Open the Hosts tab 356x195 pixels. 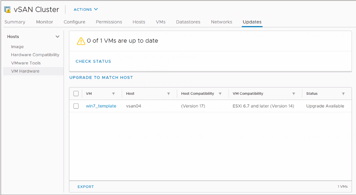point(139,22)
